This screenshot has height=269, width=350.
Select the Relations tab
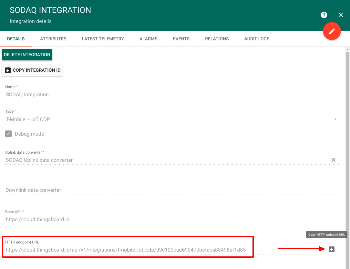tap(217, 39)
